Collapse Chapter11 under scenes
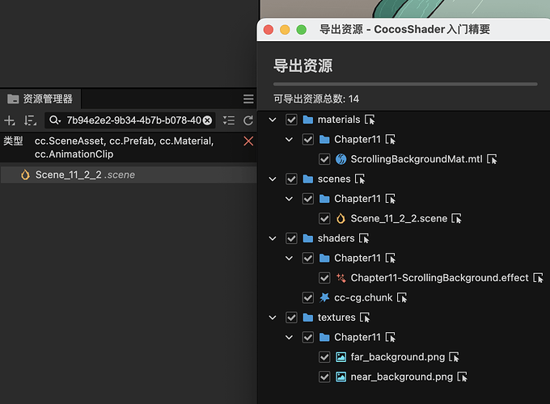Viewport: 550px width, 404px height. (289, 199)
